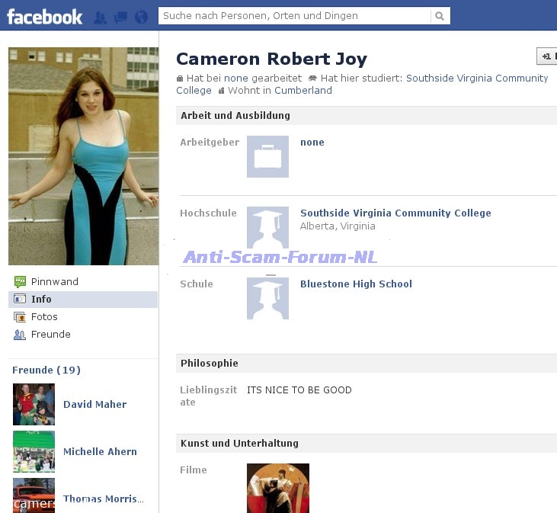Select the Info sidebar item
The width and height of the screenshot is (557, 513).
41,300
